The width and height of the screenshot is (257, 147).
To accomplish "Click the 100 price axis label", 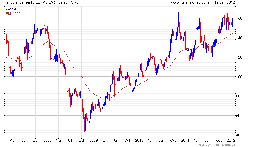I will pyautogui.click(x=239, y=77).
